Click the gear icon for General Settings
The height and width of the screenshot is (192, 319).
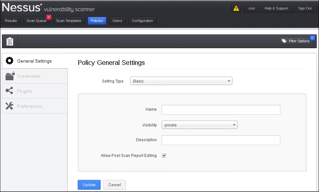click(10, 61)
